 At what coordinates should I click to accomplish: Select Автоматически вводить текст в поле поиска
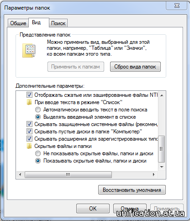point(38,110)
